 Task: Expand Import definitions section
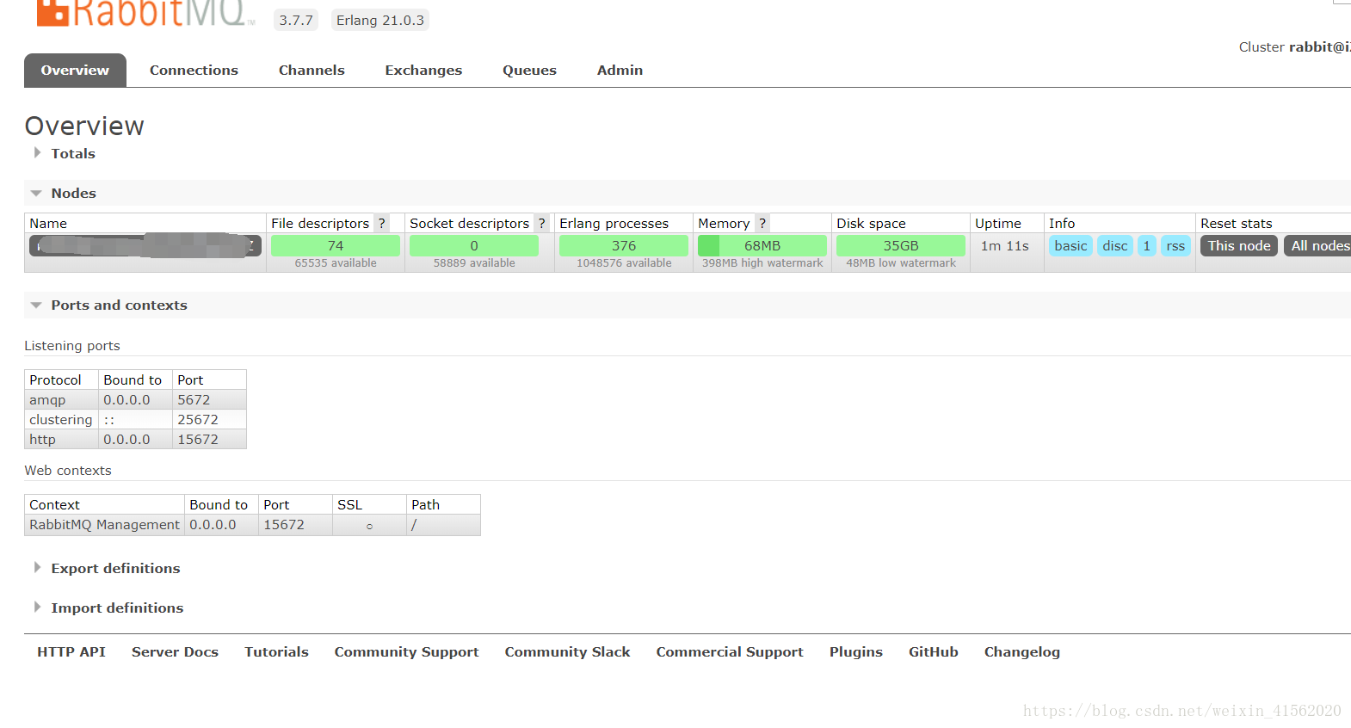pos(108,608)
